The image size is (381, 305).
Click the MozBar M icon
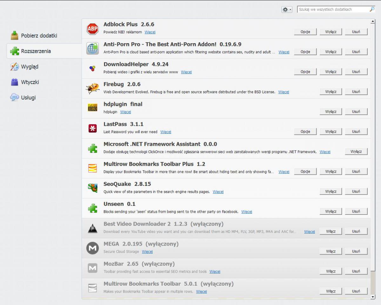pyautogui.click(x=92, y=268)
